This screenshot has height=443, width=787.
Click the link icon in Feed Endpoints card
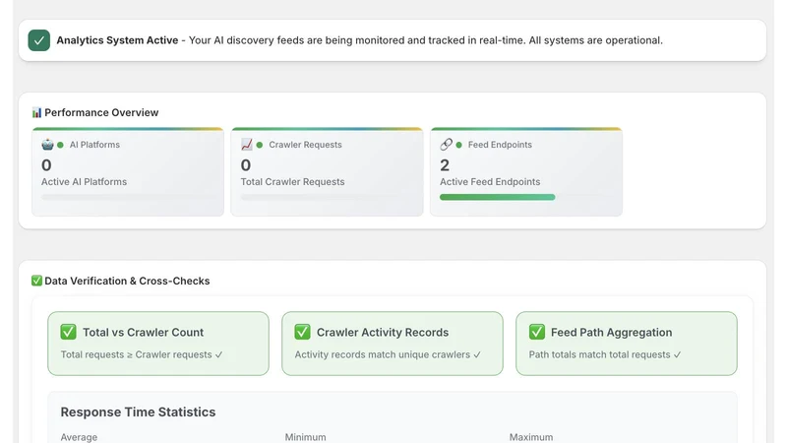click(446, 145)
